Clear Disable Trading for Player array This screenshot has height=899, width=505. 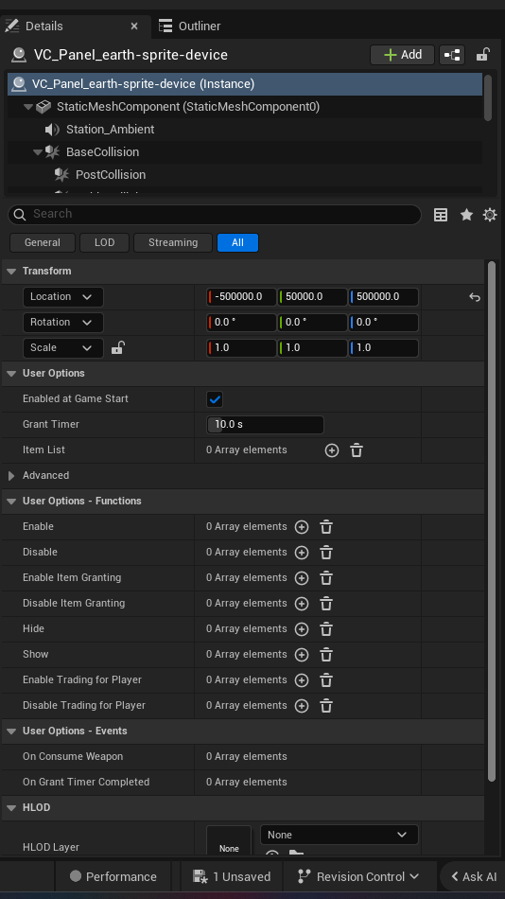coord(326,706)
